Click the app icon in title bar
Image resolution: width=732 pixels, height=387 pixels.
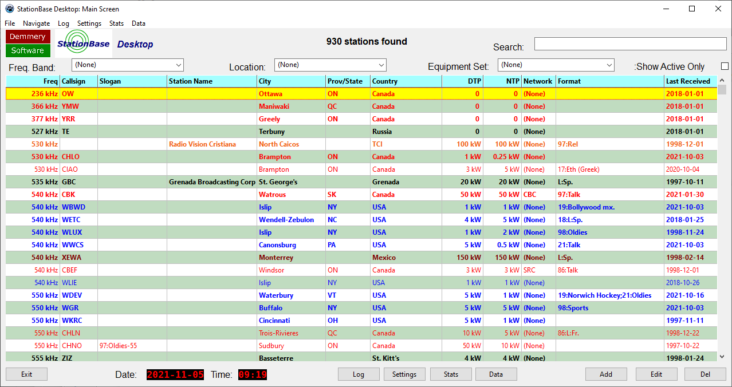click(x=9, y=9)
